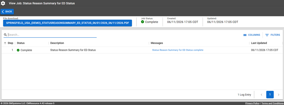Go to the next page arrow

tap(279, 95)
